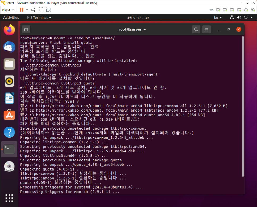Image resolution: width=257 pixels, height=207 pixels.
Task: Open the Ubuntu network status icon
Action: pos(232,17)
